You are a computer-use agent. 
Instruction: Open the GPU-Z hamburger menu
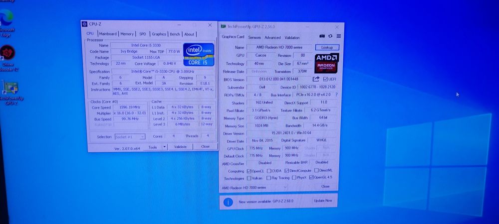(339, 36)
